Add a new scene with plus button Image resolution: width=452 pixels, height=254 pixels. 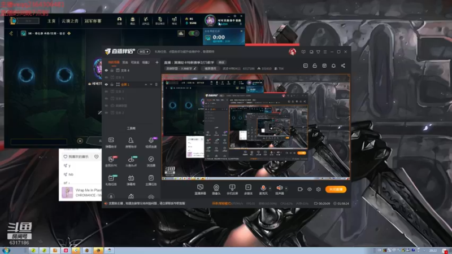point(157,62)
